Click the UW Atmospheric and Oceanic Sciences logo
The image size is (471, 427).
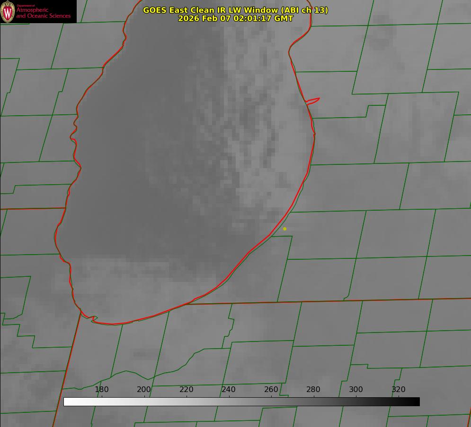pyautogui.click(x=38, y=11)
